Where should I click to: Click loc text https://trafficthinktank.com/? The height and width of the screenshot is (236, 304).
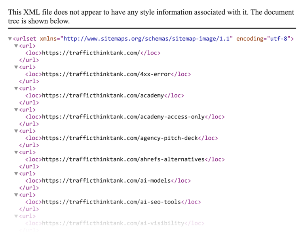(x=91, y=53)
